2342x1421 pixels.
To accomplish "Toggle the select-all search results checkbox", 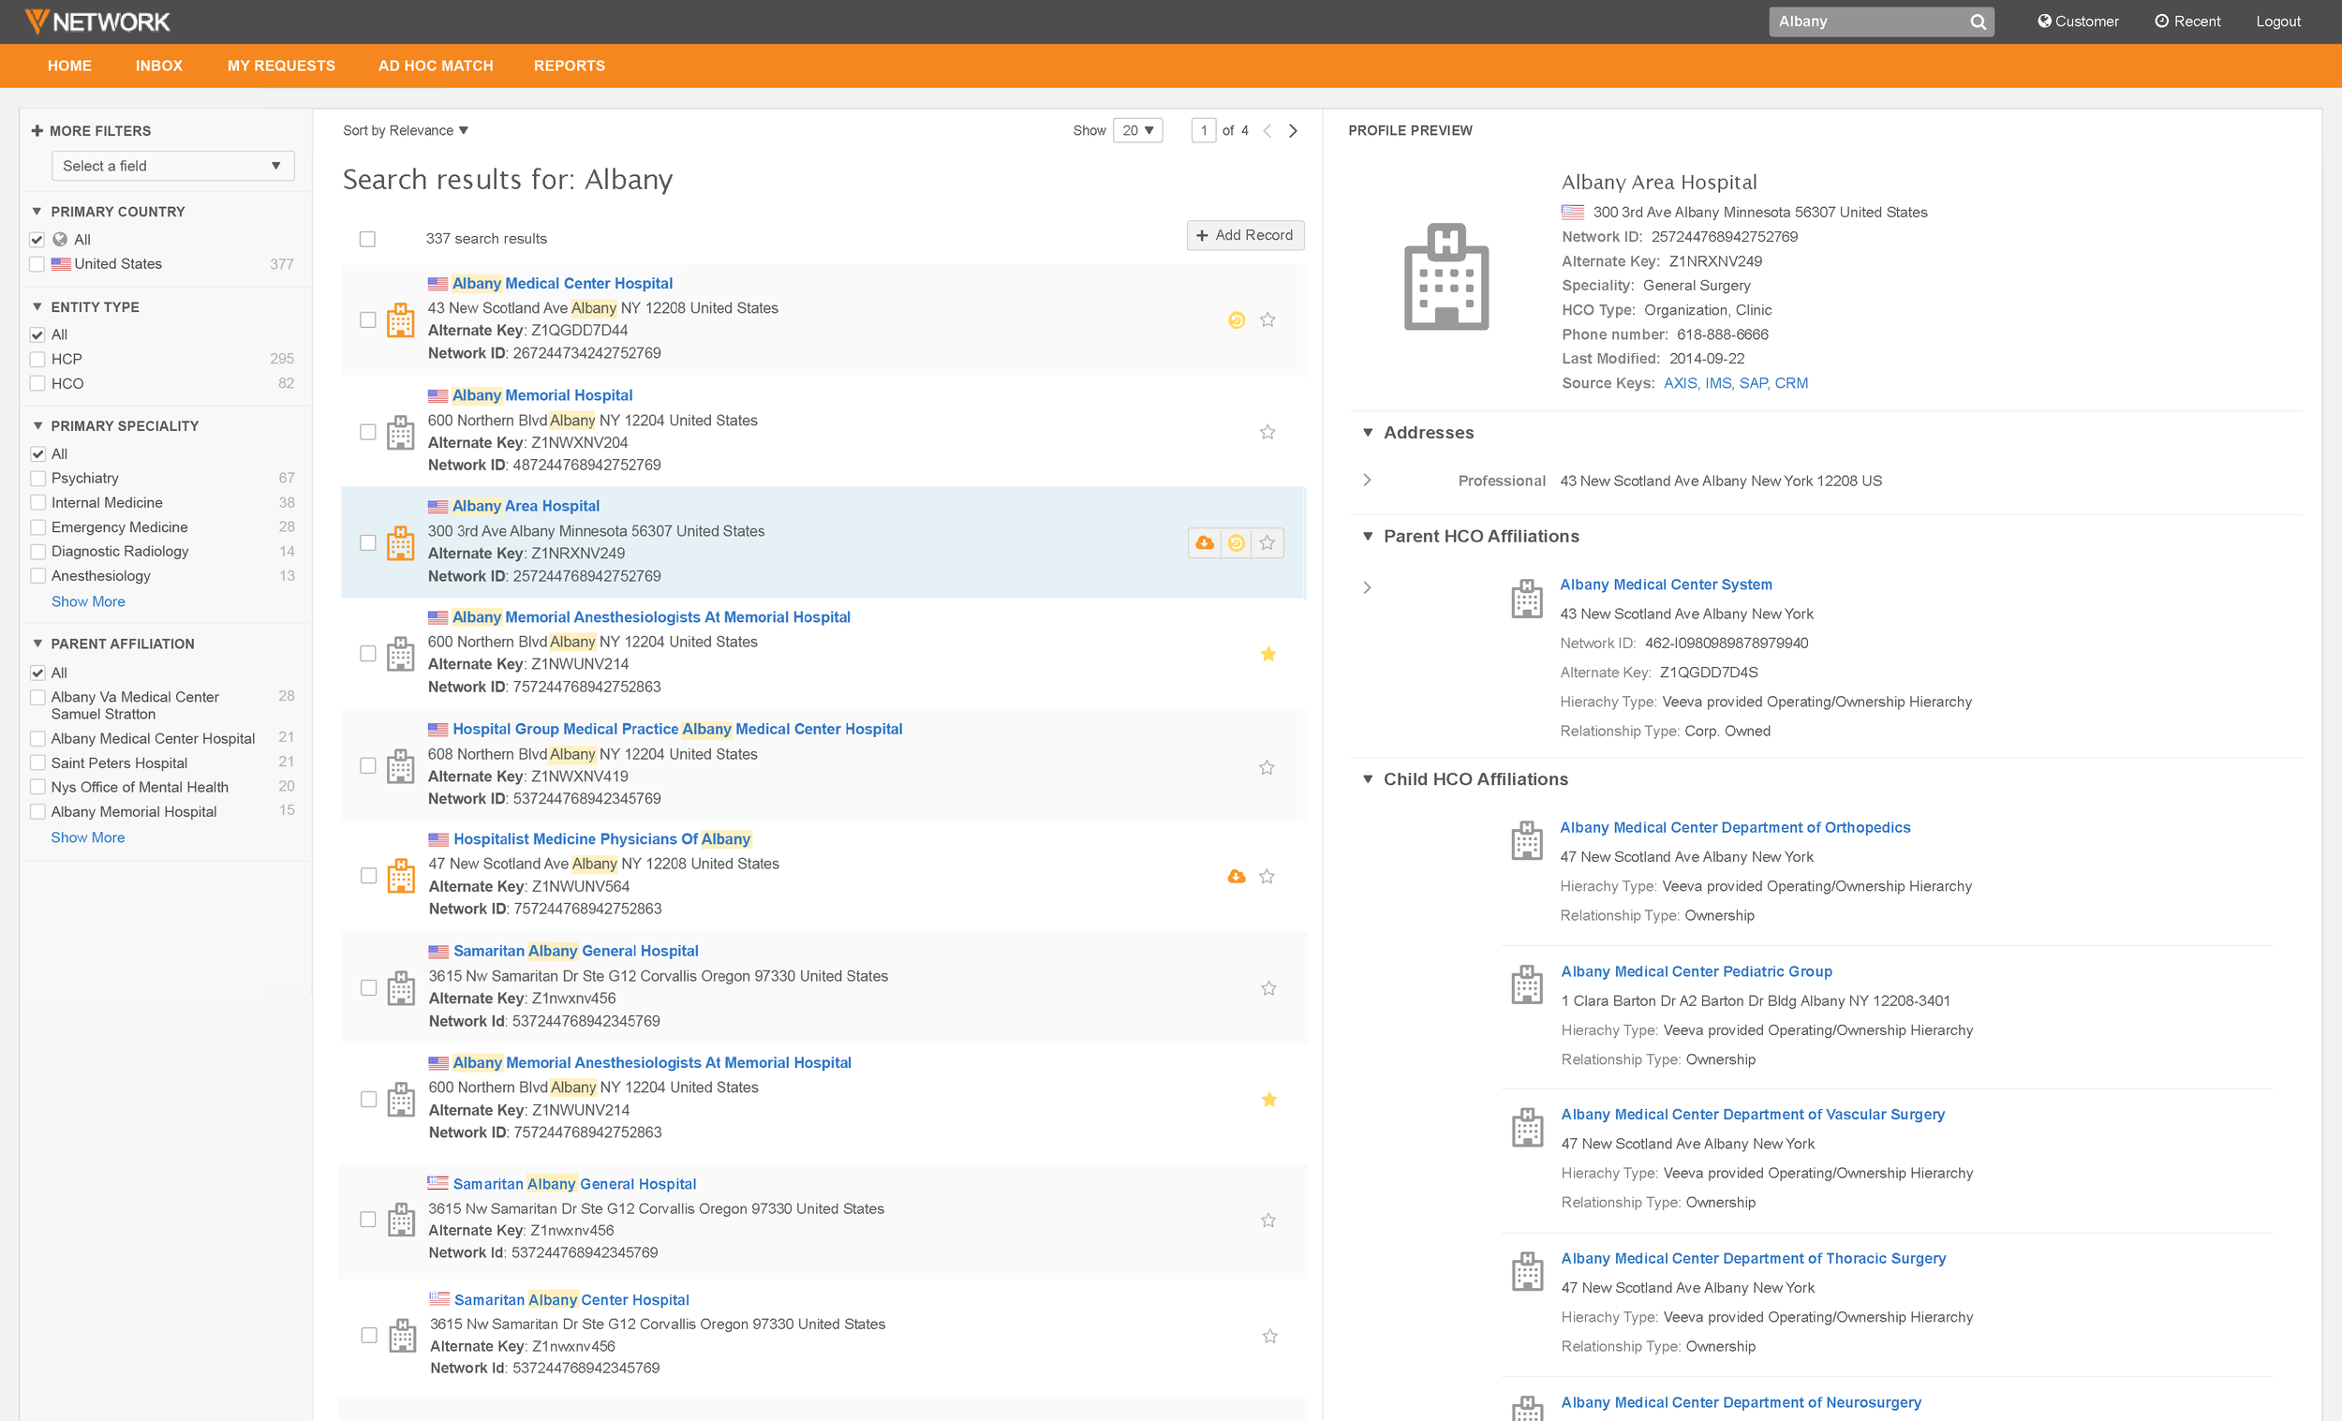I will click(367, 239).
